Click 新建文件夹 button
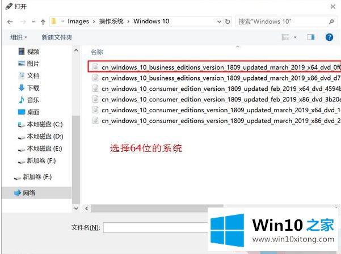Image resolution: width=341 pixels, height=254 pixels. (x=57, y=37)
